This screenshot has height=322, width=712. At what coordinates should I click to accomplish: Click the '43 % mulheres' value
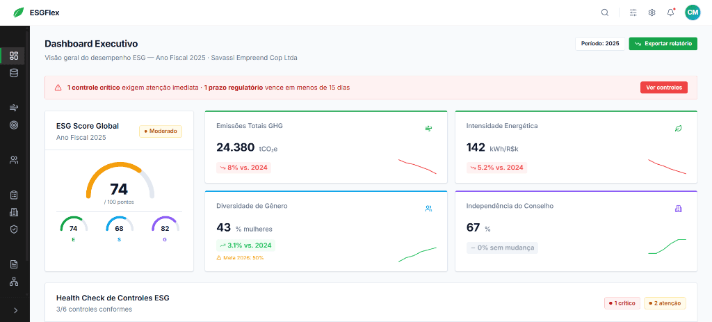[x=244, y=227]
